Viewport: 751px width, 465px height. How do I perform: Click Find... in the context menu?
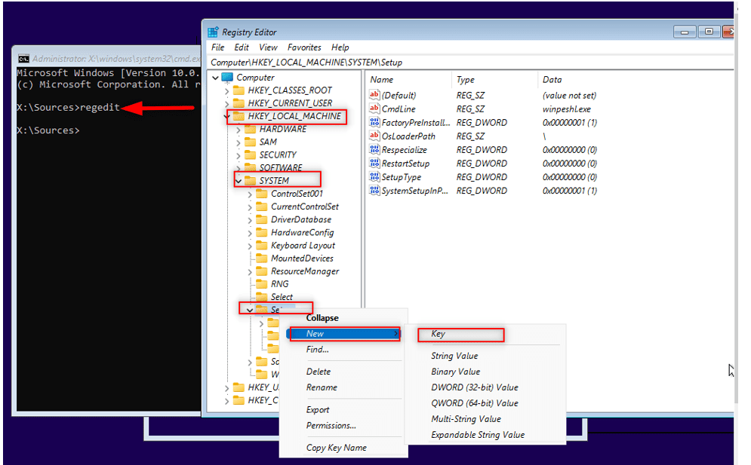316,350
